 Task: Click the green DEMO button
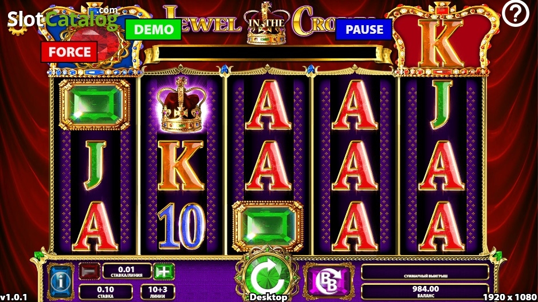tap(154, 29)
